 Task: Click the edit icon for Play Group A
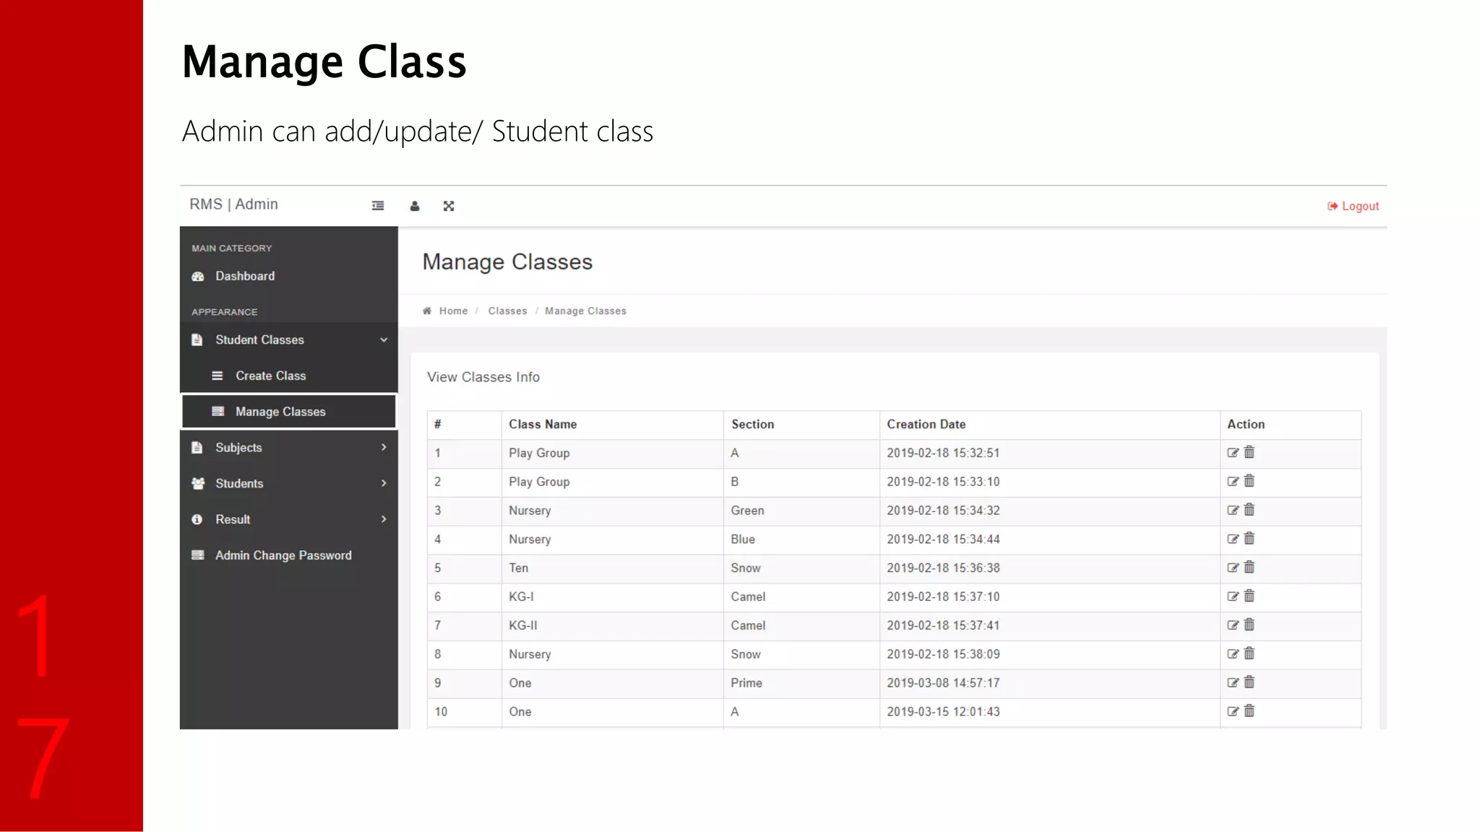tap(1233, 453)
